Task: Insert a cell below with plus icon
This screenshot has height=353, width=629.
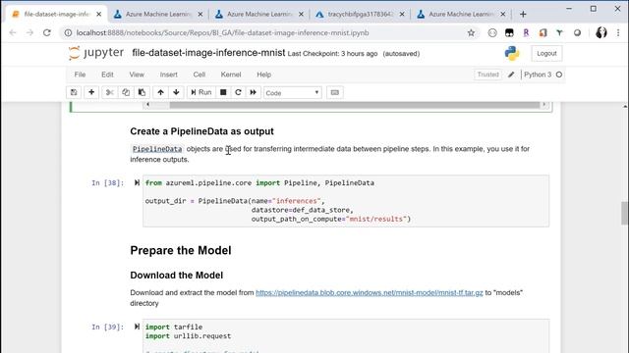Action: coord(91,92)
